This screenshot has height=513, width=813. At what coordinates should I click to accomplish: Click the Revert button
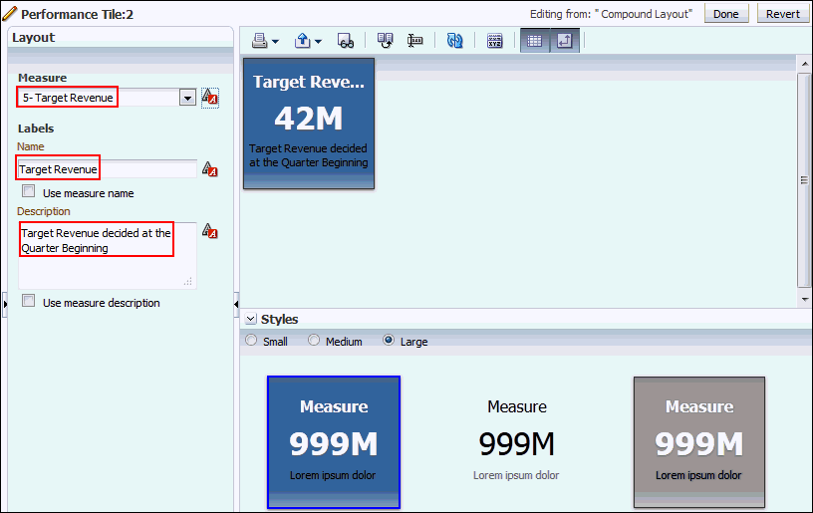tap(783, 14)
